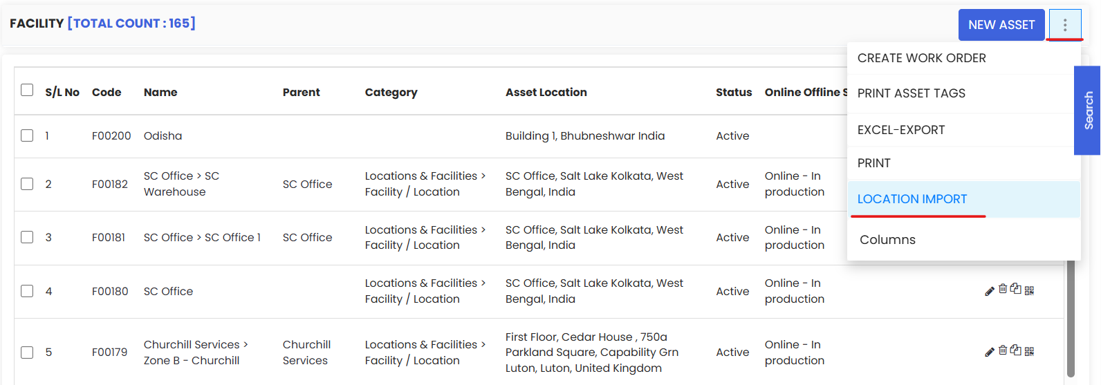Delete the F00179 Churchill row via trash icon
The image size is (1101, 385).
coord(1003,350)
